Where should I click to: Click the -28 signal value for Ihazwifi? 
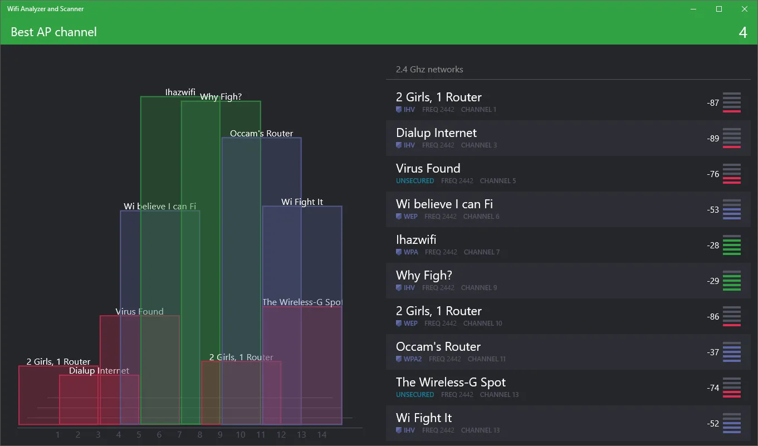tap(713, 245)
